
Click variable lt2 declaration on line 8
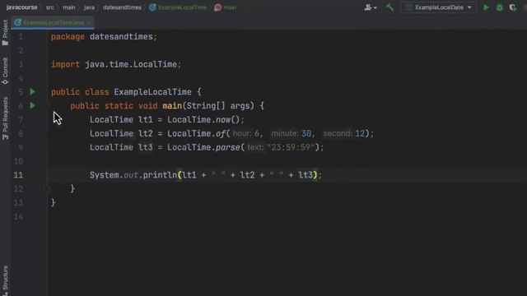[146, 133]
